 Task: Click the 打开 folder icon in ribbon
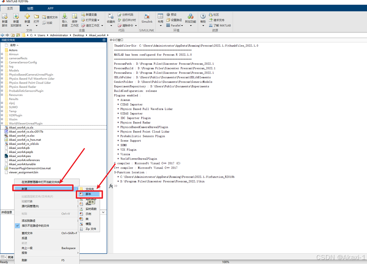[x=36, y=17]
